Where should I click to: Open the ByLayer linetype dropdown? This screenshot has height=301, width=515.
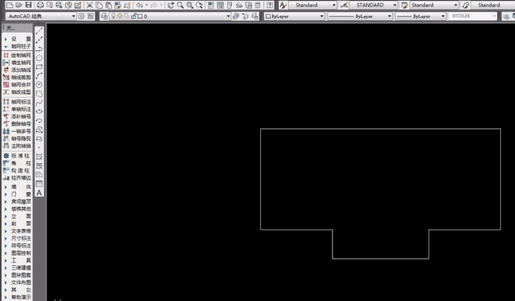[x=360, y=16]
